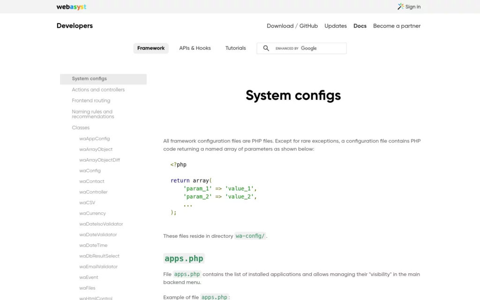Screen dimensions: 480x300
Task: Click inline apps.php after 'File'
Action: pos(187,274)
